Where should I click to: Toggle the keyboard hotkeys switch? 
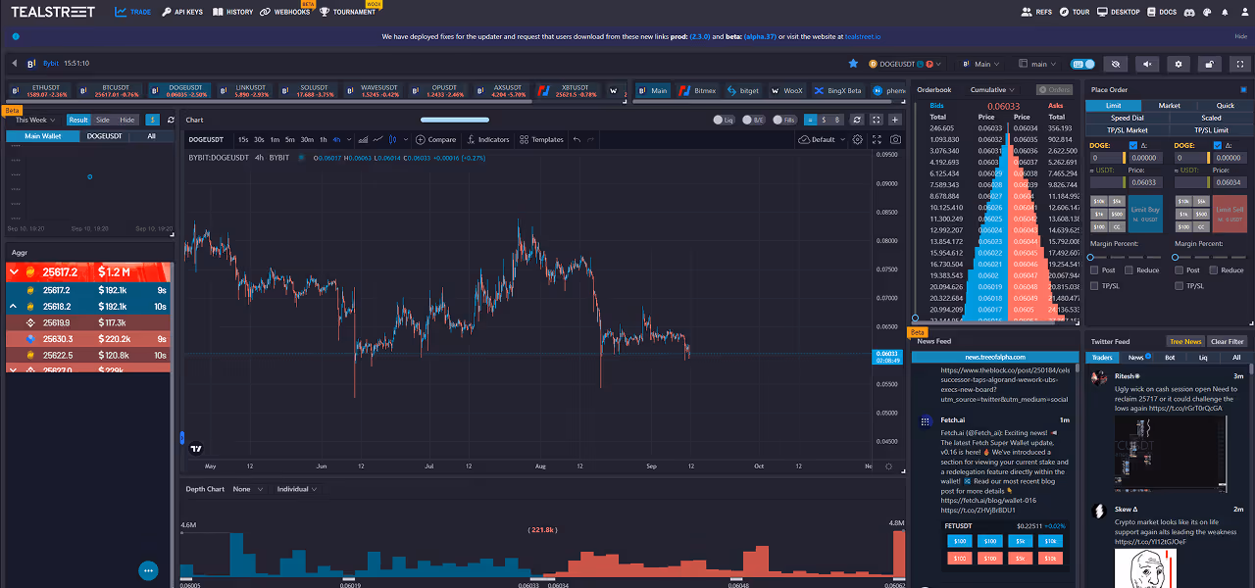pos(1082,64)
